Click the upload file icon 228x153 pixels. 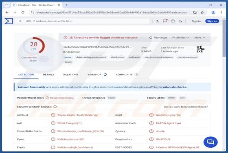pyautogui.click(x=157, y=21)
